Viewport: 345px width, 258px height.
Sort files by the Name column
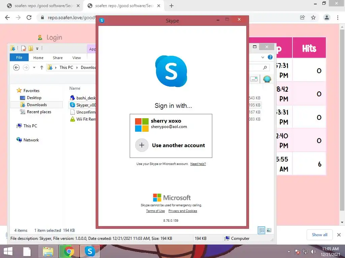[75, 88]
